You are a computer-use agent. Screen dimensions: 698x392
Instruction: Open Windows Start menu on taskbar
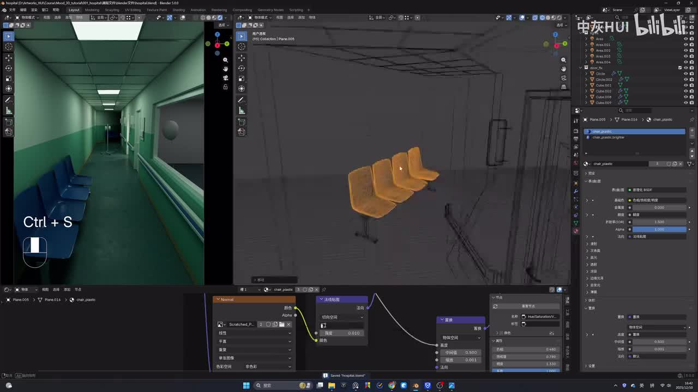tap(246, 385)
